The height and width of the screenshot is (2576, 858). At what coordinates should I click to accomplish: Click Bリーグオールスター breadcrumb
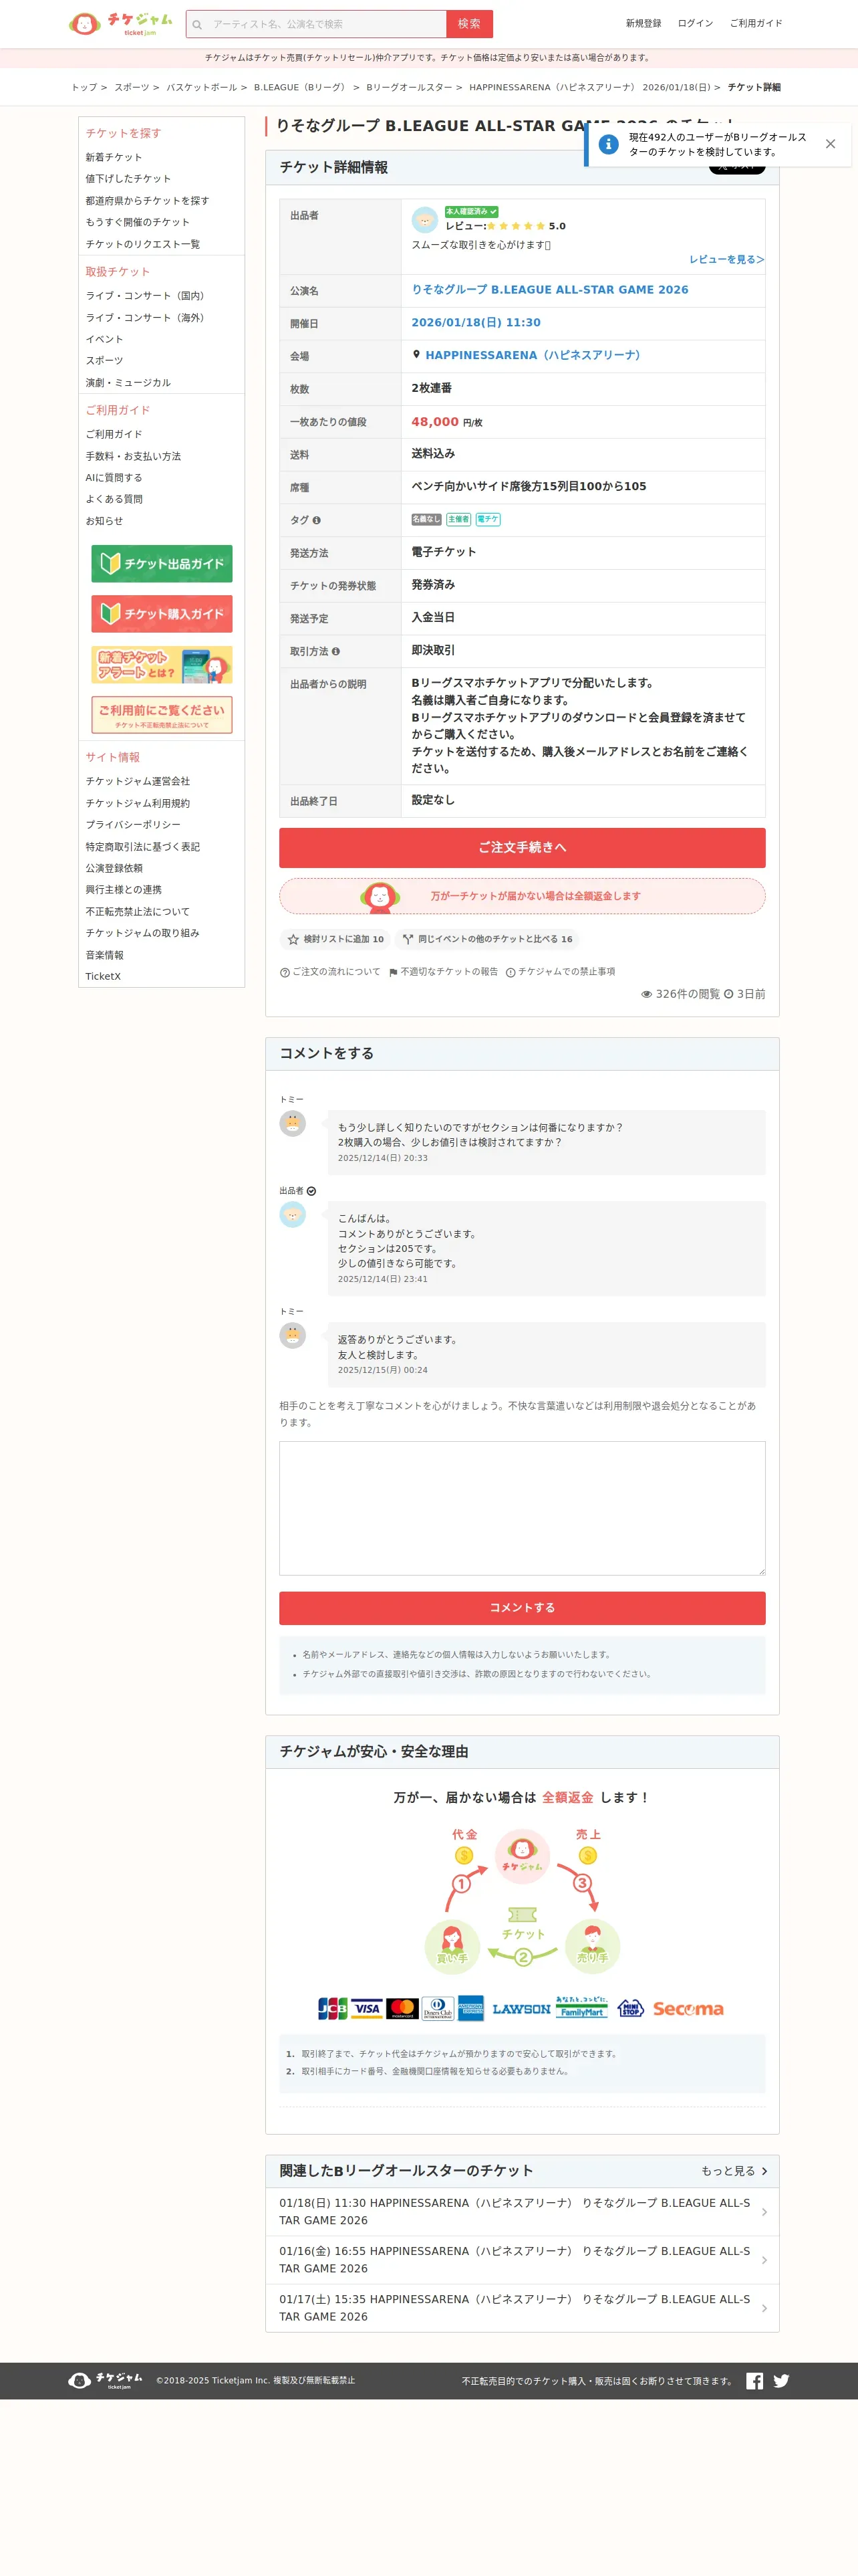click(x=408, y=87)
